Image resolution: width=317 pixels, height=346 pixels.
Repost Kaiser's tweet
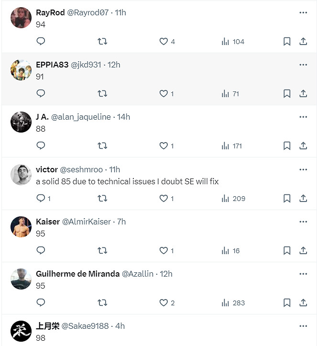(102, 250)
